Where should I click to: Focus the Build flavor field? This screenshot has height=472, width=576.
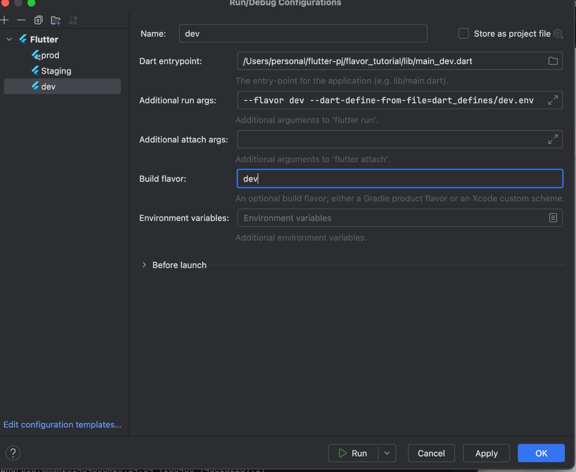400,179
